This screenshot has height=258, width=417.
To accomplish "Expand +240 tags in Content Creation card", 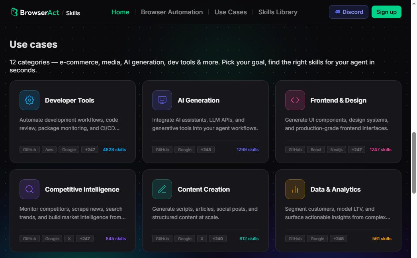I will [217, 239].
